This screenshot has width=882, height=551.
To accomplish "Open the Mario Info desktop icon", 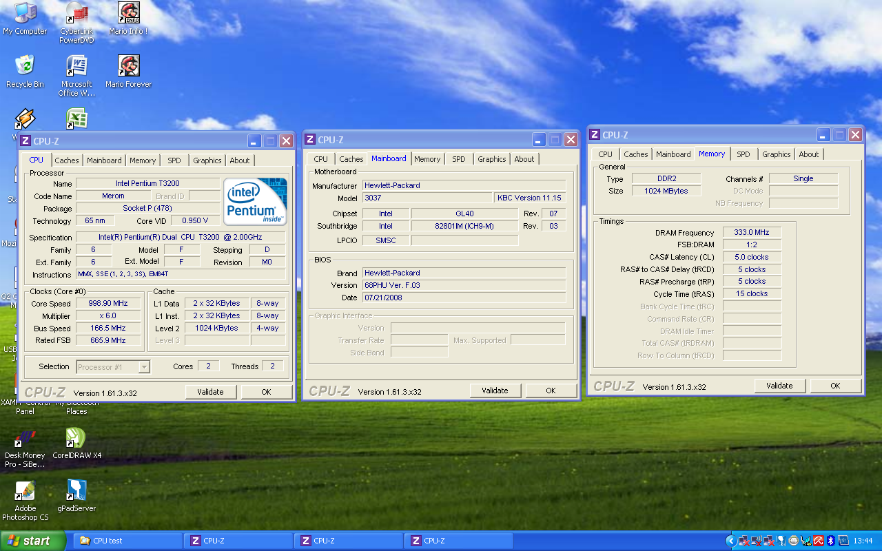I will pos(128,19).
